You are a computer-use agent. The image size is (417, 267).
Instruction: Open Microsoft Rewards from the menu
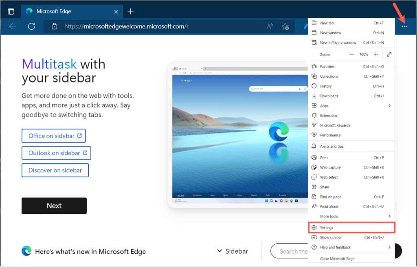click(336, 125)
